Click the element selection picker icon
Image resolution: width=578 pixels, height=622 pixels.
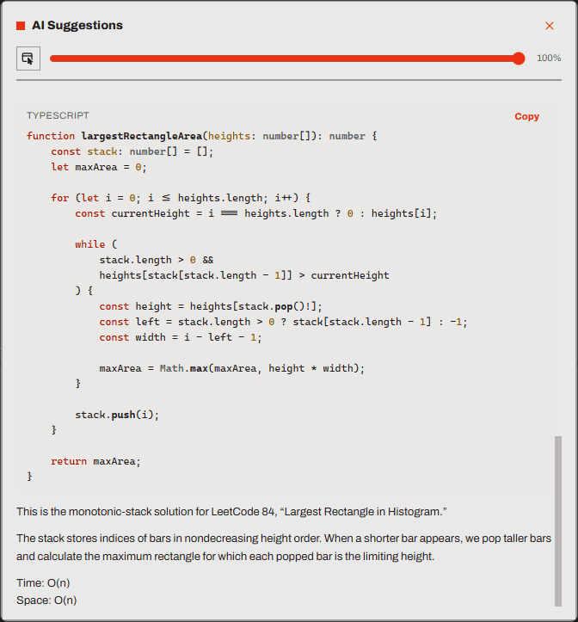[28, 59]
